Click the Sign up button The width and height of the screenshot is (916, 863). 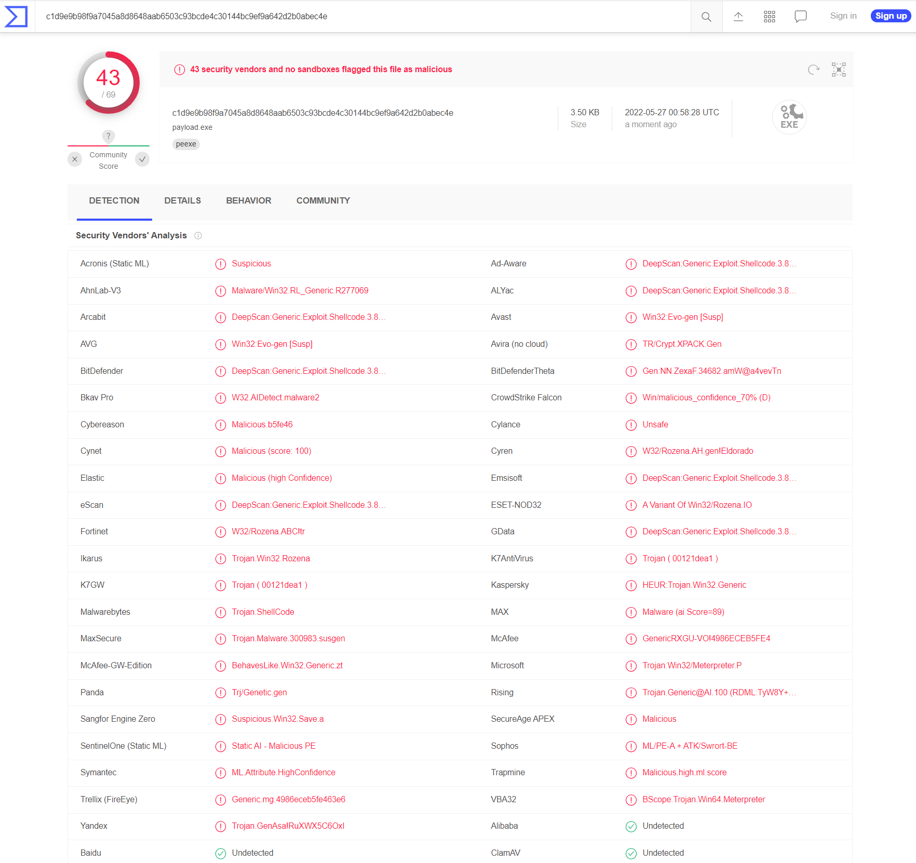coord(891,16)
